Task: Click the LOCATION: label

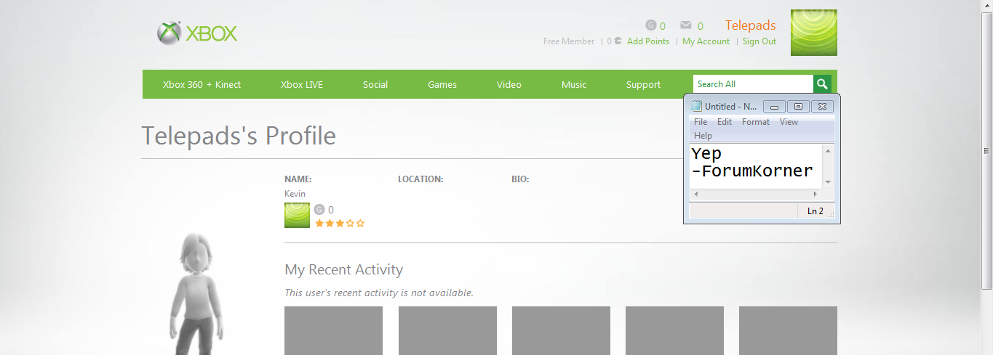Action: 420,179
